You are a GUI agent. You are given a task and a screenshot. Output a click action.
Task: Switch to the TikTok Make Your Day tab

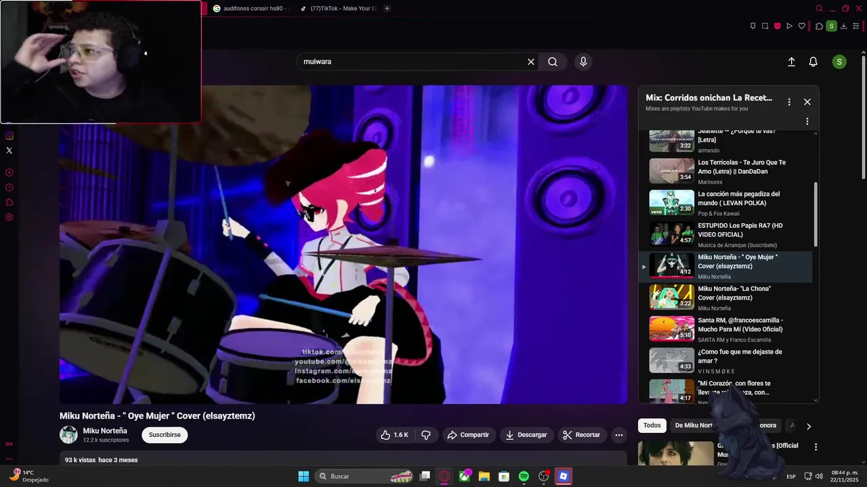point(337,8)
